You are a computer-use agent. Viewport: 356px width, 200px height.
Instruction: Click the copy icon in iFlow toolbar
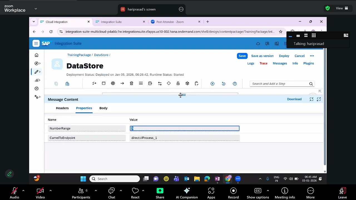tap(56, 84)
